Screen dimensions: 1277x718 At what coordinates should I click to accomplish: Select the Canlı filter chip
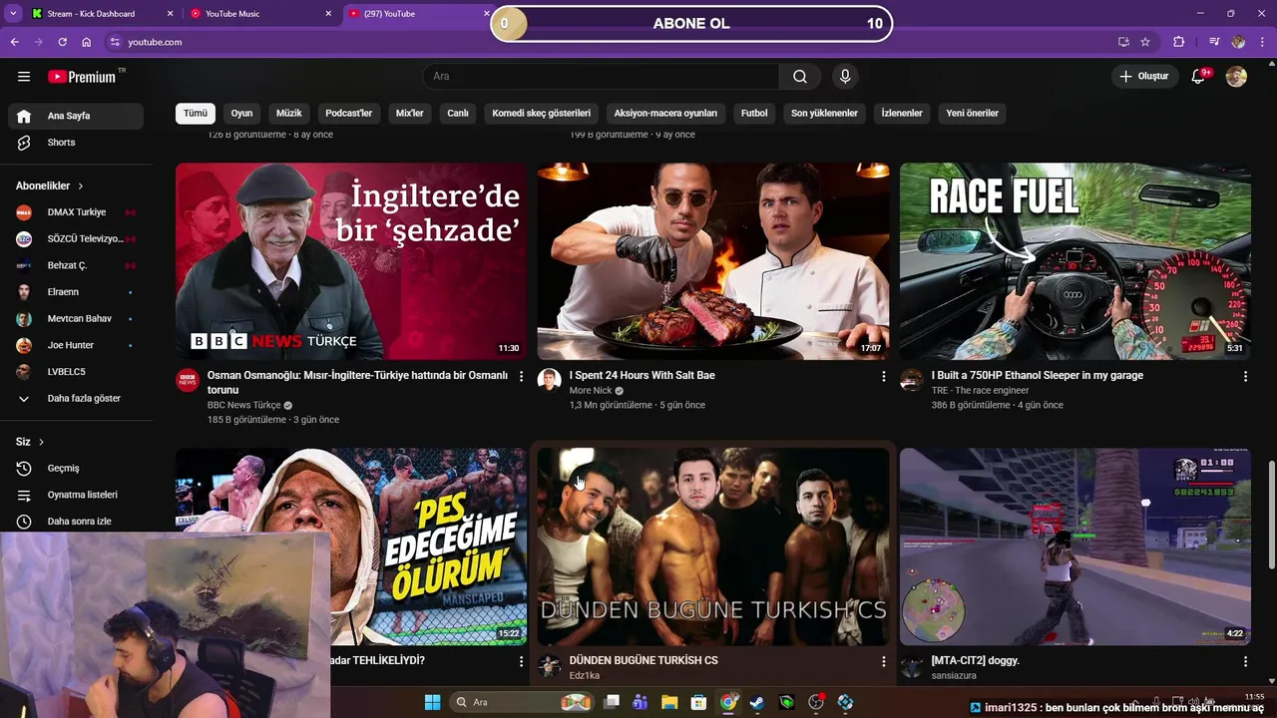point(458,114)
